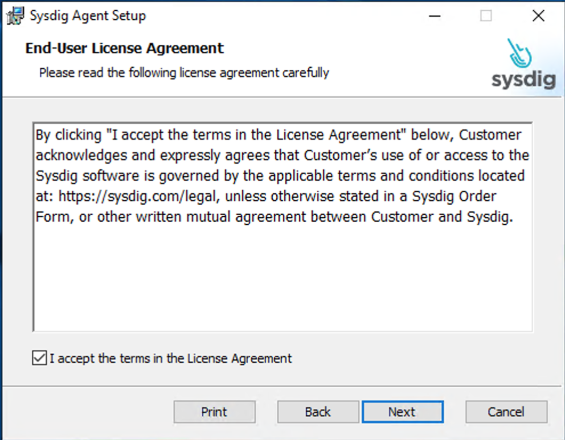Viewport: 565px width, 440px height.
Task: Uncheck the license agreement acceptance box
Action: tap(39, 358)
